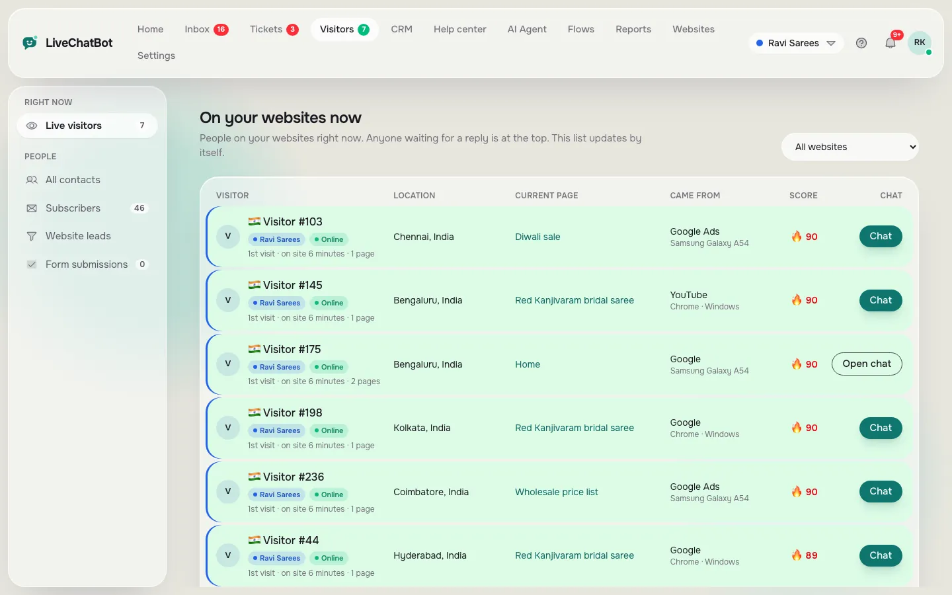Open Settings in the top navigation
The height and width of the screenshot is (595, 952).
156,56
